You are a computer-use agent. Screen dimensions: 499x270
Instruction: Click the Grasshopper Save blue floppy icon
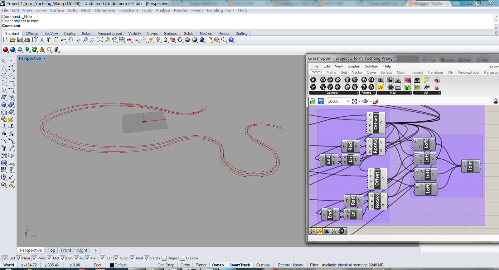[321, 101]
